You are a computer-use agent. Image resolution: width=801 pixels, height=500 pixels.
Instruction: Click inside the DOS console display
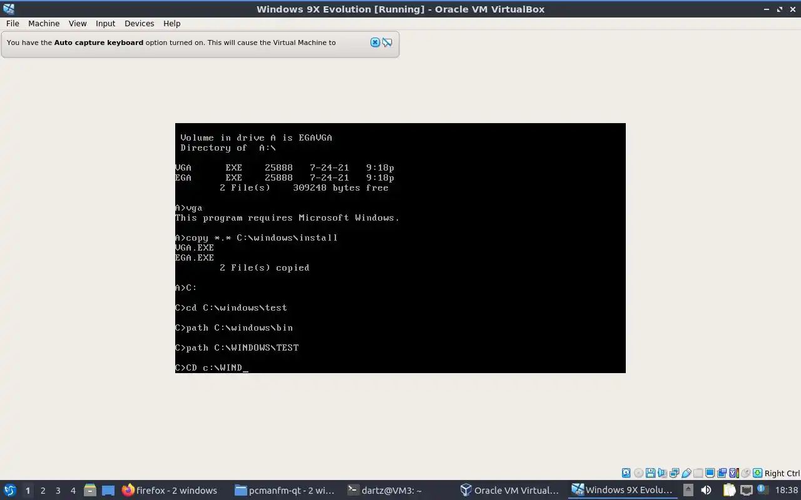[x=400, y=248]
